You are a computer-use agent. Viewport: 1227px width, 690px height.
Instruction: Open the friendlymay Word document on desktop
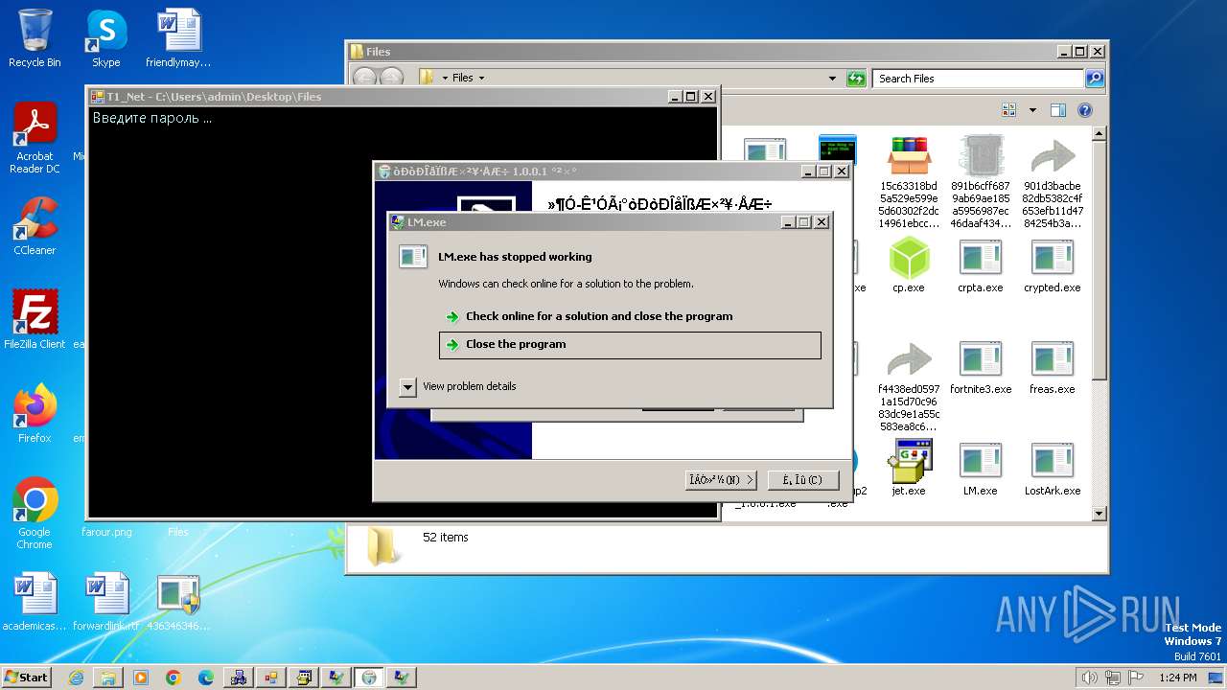178,38
